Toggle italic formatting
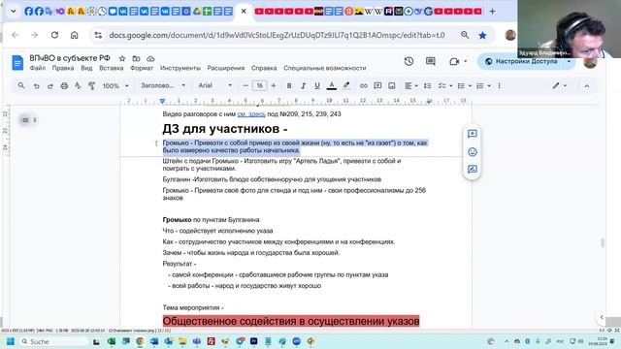The image size is (621, 349). pyautogui.click(x=303, y=86)
